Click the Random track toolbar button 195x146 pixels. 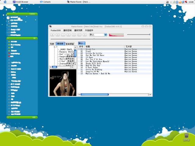click(79, 35)
